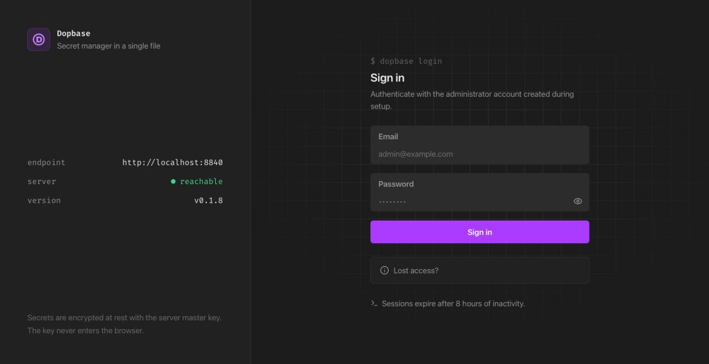Click the Dopbase logo icon
This screenshot has width=709, height=364.
[x=38, y=40]
